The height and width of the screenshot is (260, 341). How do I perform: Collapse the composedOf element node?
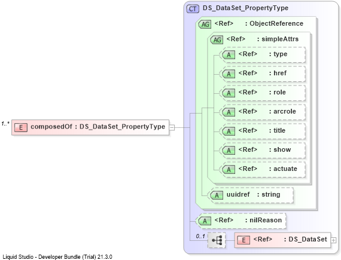click(x=172, y=127)
